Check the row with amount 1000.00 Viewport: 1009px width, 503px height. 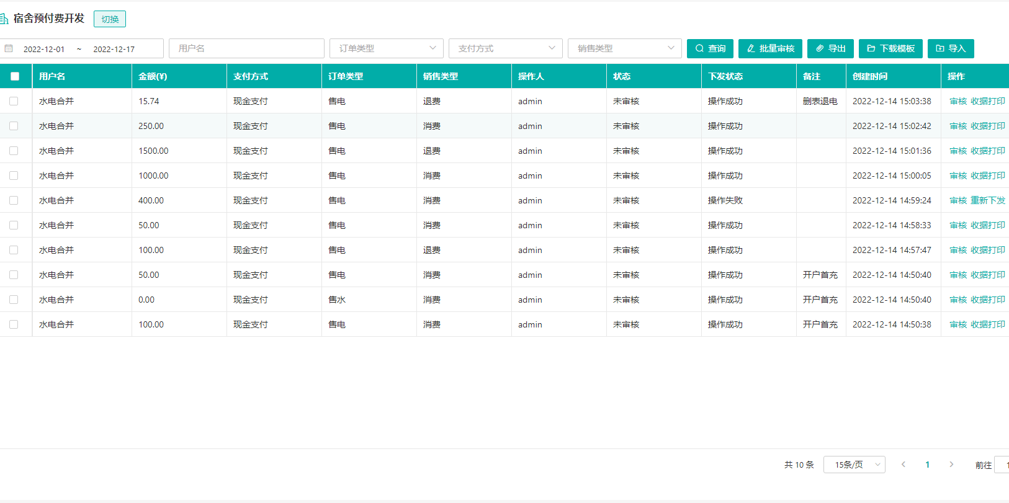tap(14, 176)
